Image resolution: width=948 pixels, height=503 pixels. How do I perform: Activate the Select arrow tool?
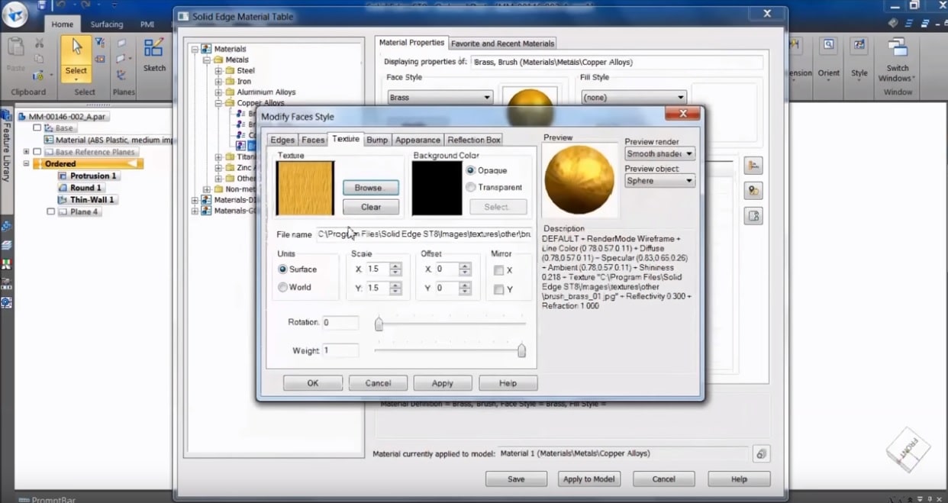(x=76, y=59)
